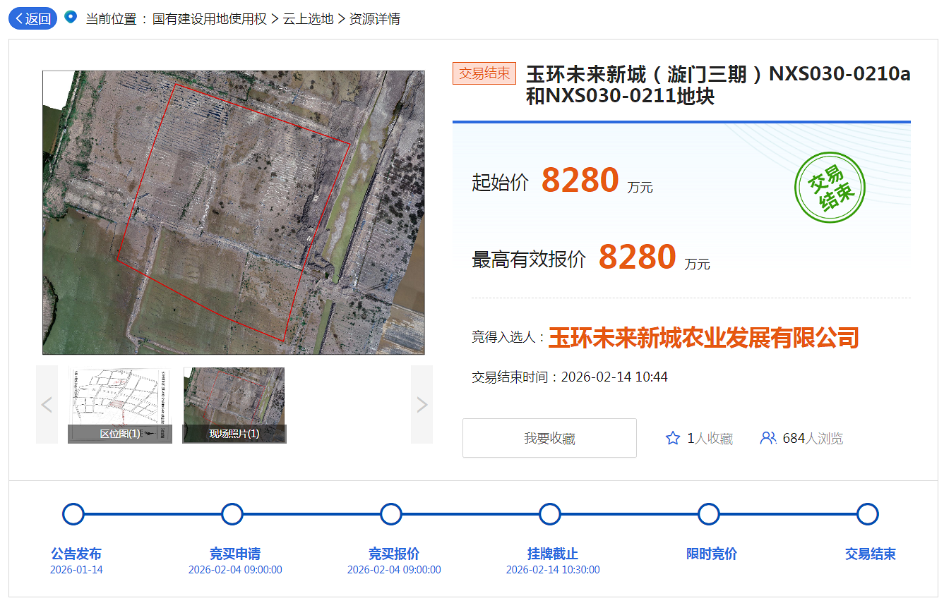Click the green 交易结束 stamp
This screenshot has height=603, width=944.
(x=830, y=188)
